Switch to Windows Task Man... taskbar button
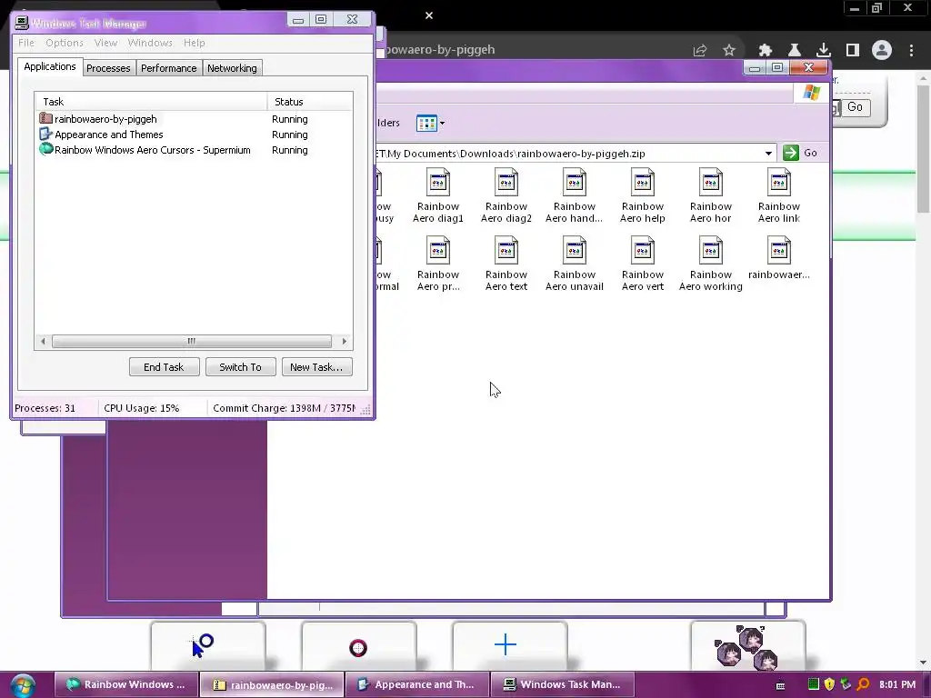The width and height of the screenshot is (931, 698). (x=562, y=684)
